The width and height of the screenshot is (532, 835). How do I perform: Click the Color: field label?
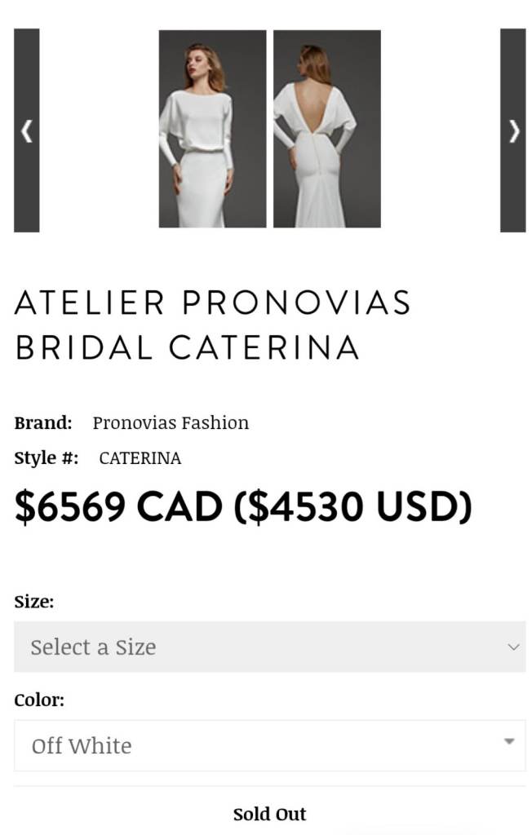39,700
